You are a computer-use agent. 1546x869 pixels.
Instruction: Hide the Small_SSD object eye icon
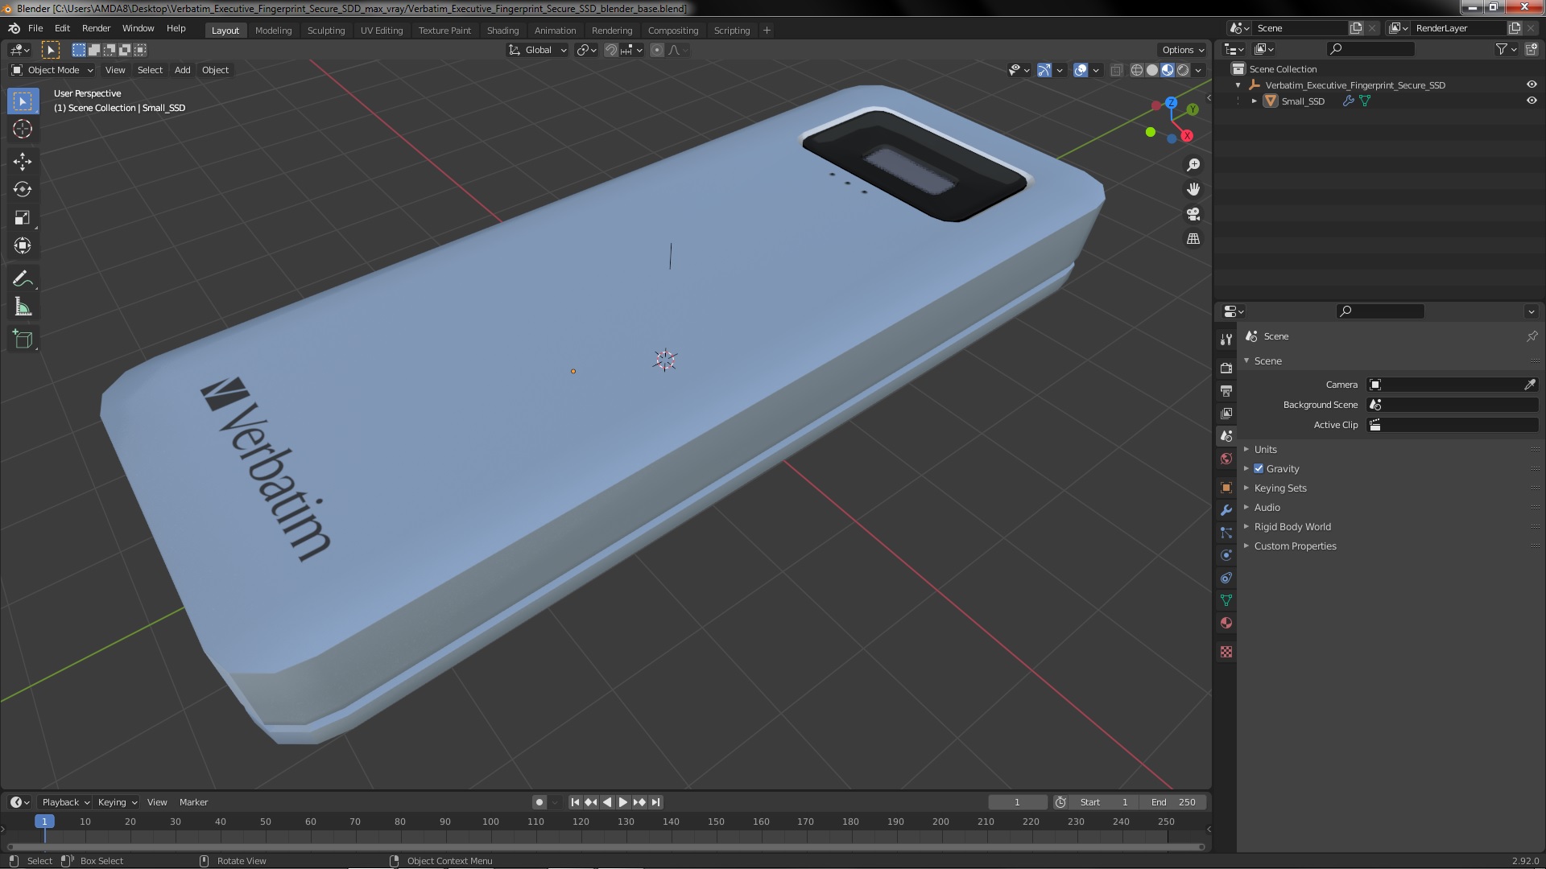point(1532,101)
